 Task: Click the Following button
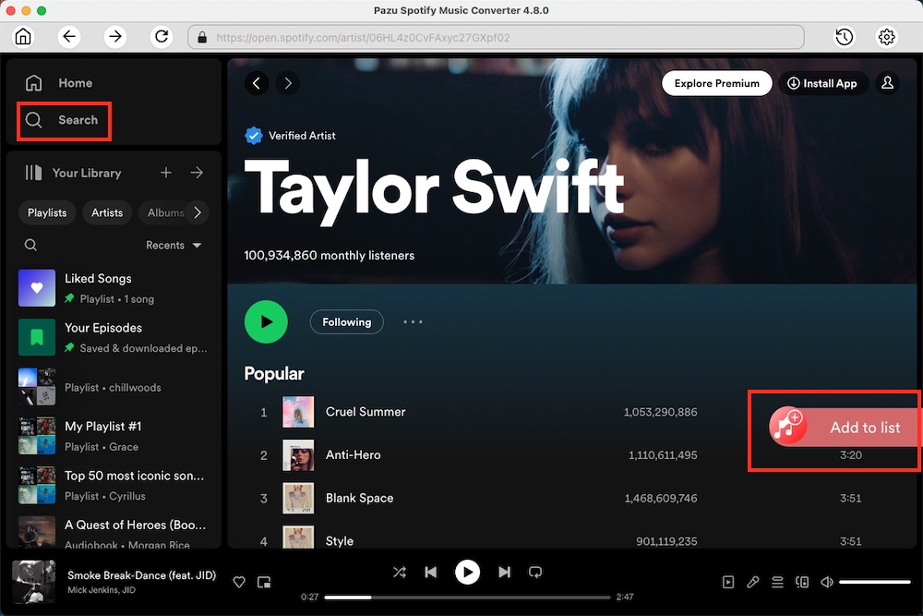[347, 322]
